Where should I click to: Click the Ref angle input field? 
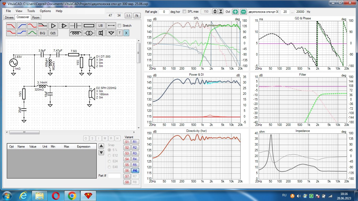(x=164, y=12)
